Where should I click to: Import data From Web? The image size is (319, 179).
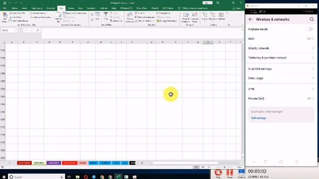point(15,17)
